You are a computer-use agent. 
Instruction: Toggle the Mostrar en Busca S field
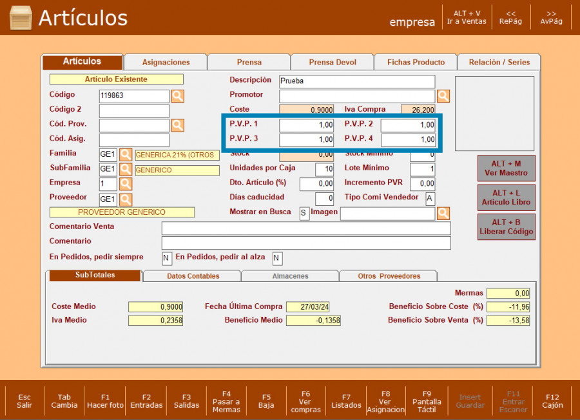click(x=304, y=214)
